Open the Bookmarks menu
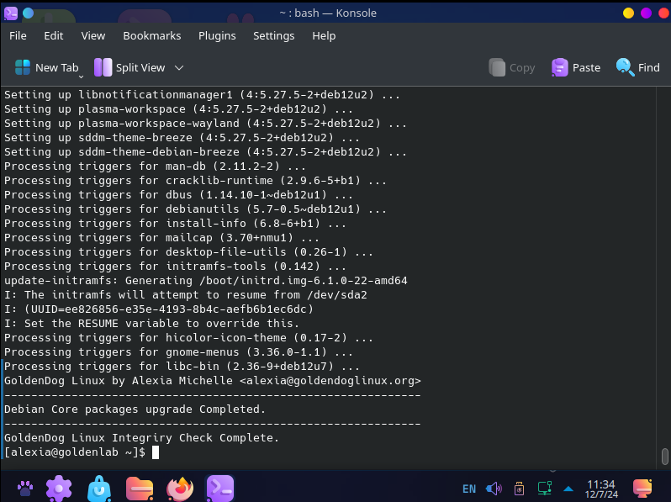 152,36
